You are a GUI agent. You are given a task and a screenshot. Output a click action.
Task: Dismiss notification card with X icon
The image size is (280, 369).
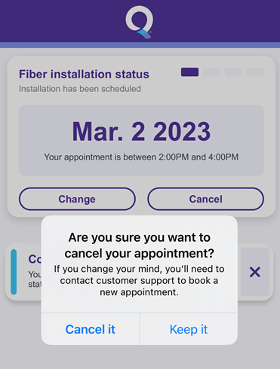tap(255, 272)
